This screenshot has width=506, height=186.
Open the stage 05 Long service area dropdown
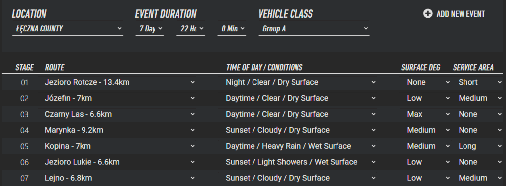point(479,146)
